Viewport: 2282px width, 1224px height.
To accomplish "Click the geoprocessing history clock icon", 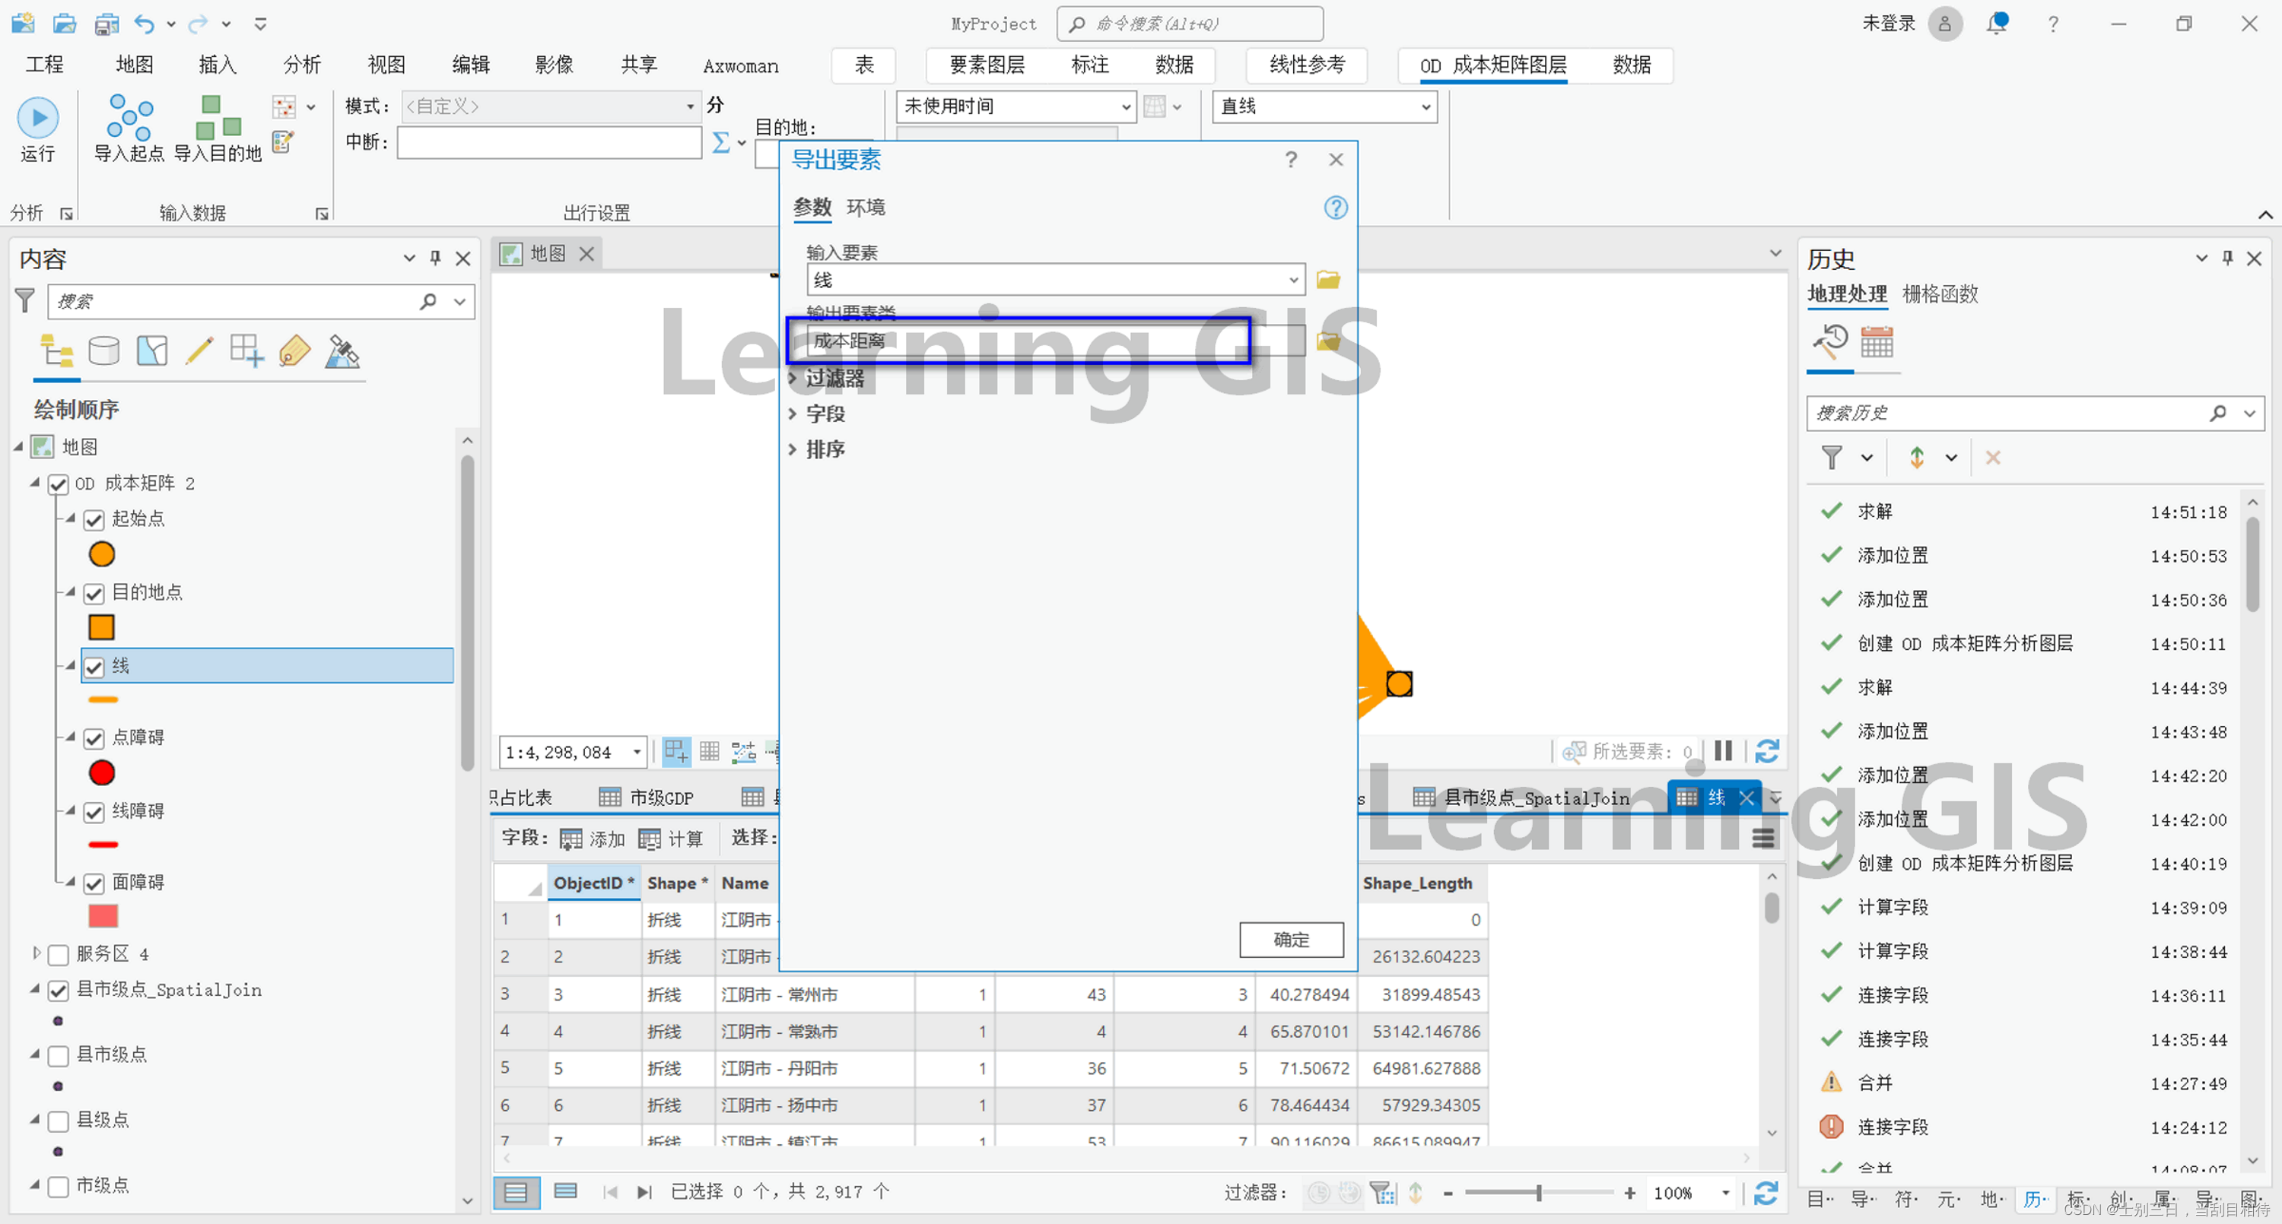I will 1829,341.
